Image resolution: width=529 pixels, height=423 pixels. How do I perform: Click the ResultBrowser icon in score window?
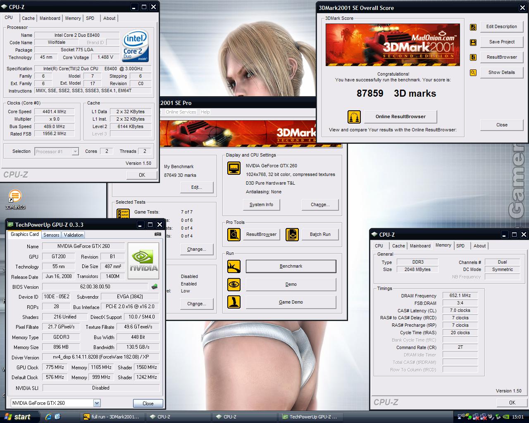(473, 57)
